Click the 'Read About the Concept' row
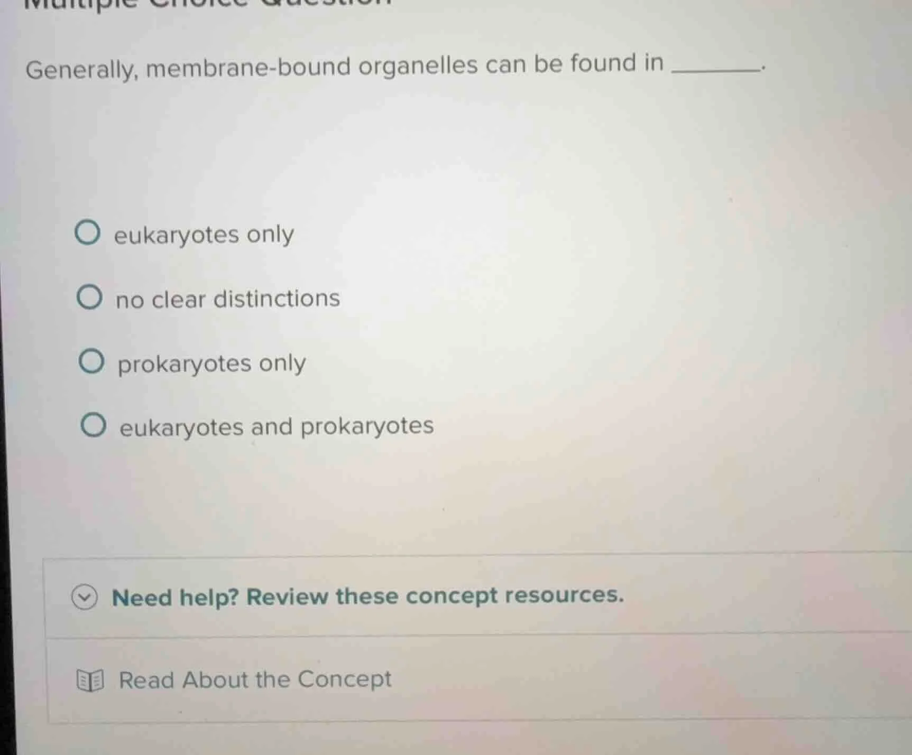 254,679
